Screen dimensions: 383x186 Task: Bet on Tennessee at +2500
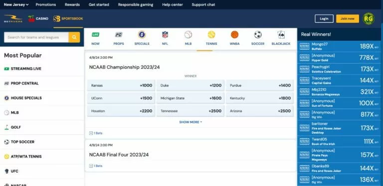tap(191, 111)
